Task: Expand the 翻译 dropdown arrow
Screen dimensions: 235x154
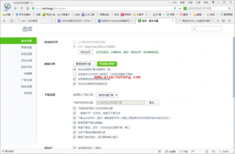Action: [x=190, y=14]
